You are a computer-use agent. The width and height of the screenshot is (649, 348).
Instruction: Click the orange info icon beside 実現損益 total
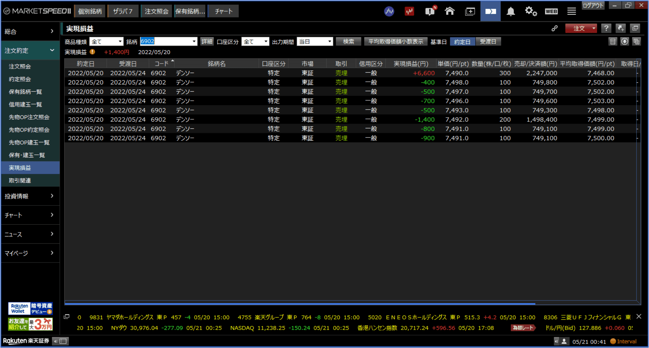pyautogui.click(x=92, y=52)
